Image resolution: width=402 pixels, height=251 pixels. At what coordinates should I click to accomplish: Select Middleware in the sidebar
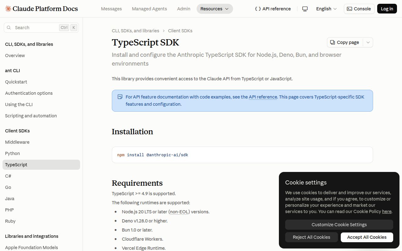[41, 142]
